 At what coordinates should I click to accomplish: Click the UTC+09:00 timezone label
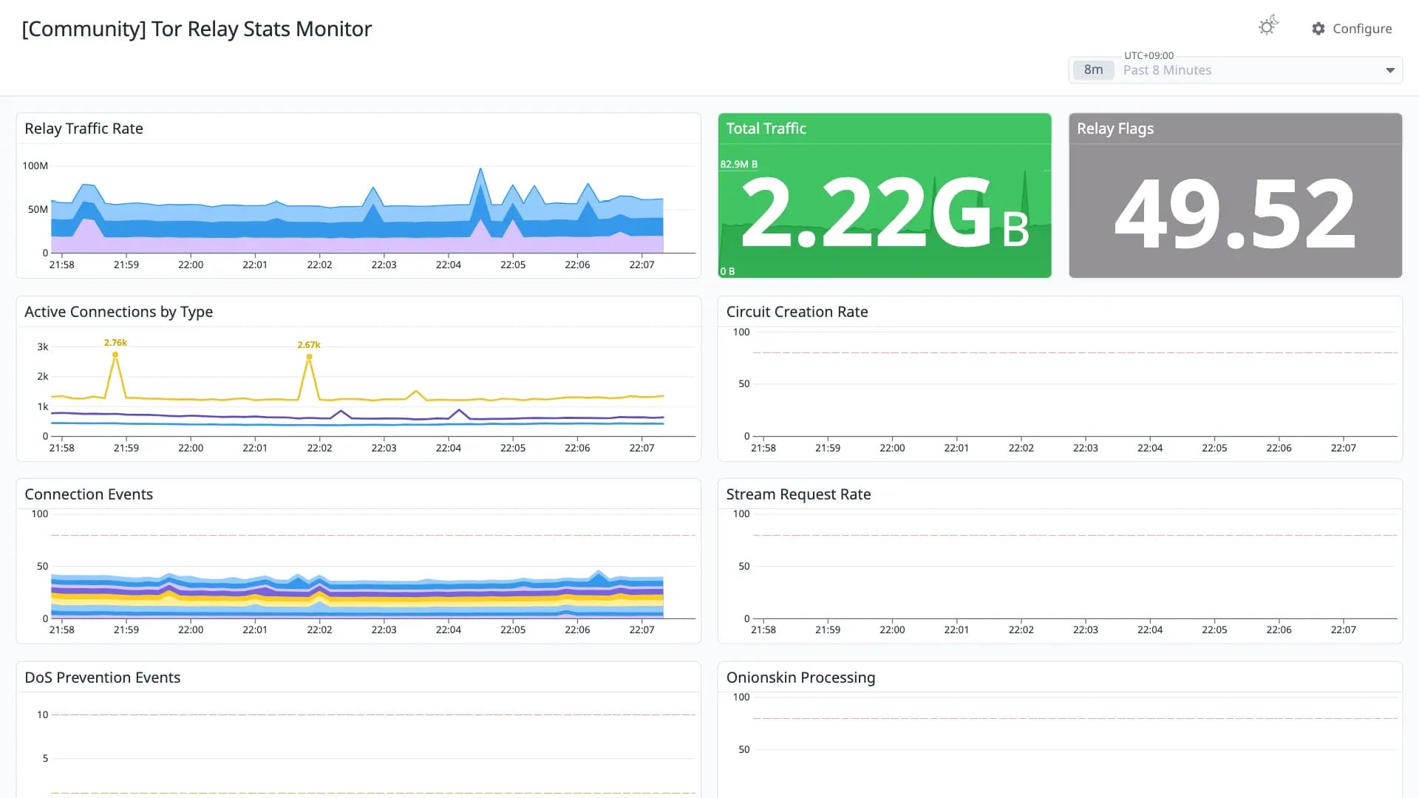pos(1149,55)
